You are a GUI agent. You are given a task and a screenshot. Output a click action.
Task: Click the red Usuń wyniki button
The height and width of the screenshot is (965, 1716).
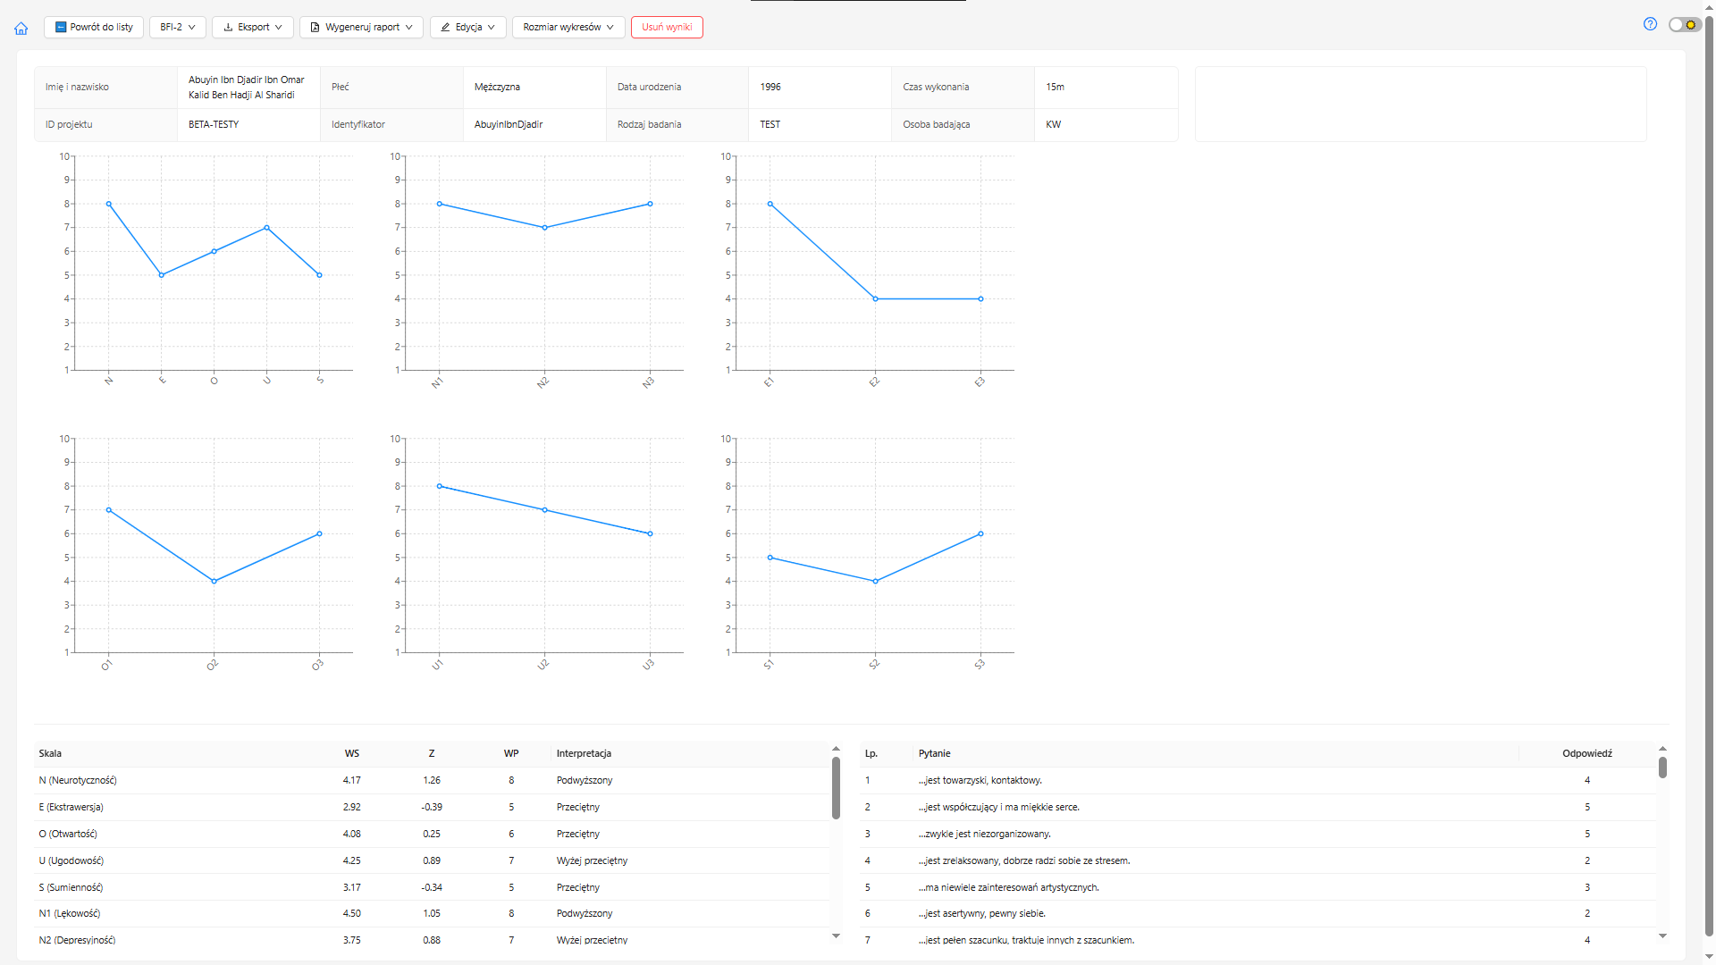point(667,27)
